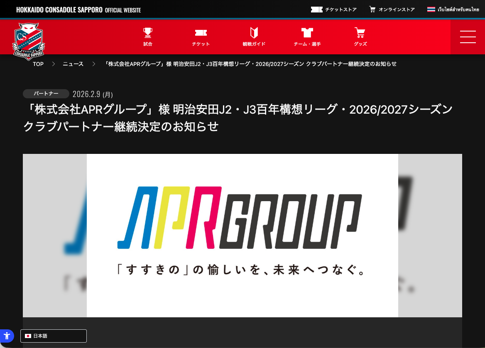The width and height of the screenshot is (485, 348).
Task: Click the ticket icon above チケット
Action: 201,32
